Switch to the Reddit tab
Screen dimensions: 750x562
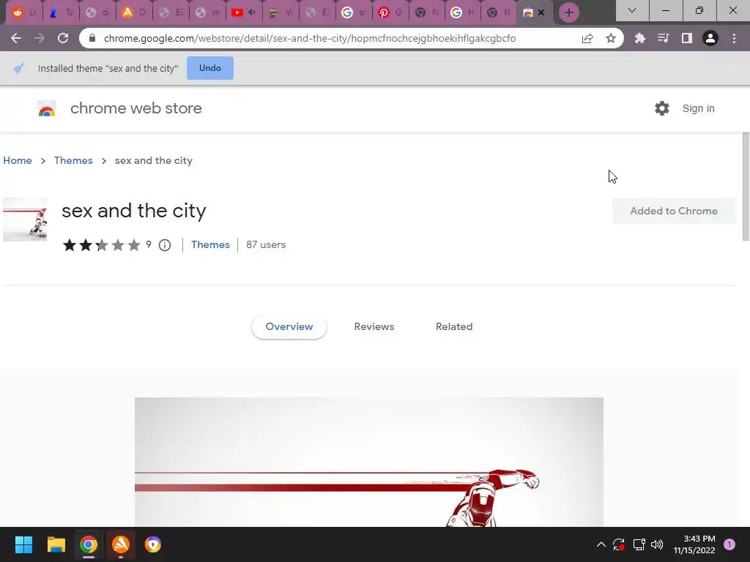pos(24,13)
